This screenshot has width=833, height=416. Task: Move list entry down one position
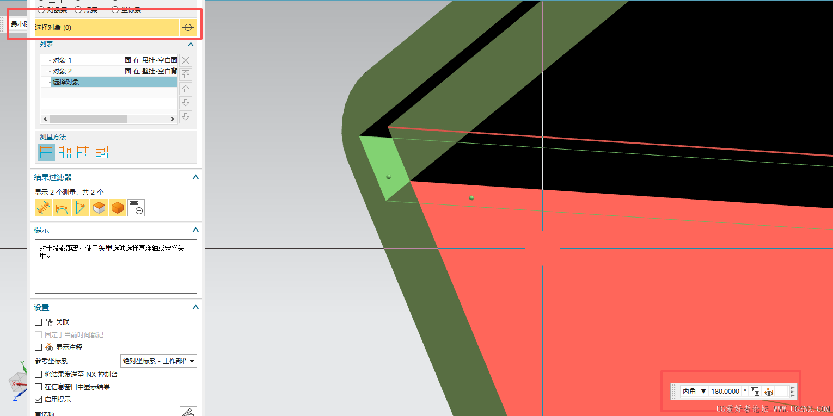point(186,103)
